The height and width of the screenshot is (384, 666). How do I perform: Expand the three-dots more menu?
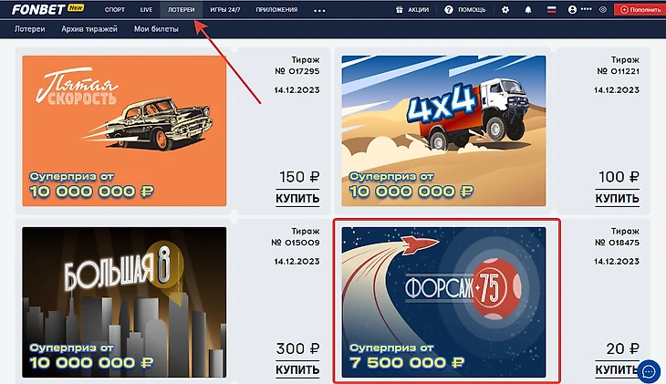319,11
